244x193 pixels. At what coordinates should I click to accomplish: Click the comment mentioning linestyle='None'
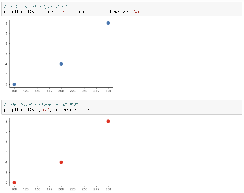pos(35,6)
